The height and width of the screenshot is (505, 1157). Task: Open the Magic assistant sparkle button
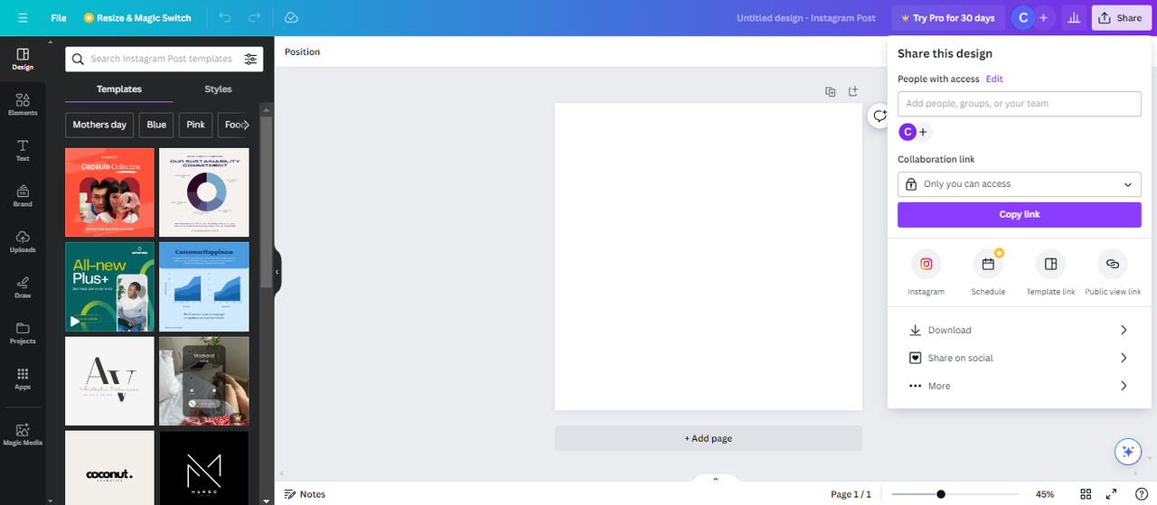(1126, 452)
